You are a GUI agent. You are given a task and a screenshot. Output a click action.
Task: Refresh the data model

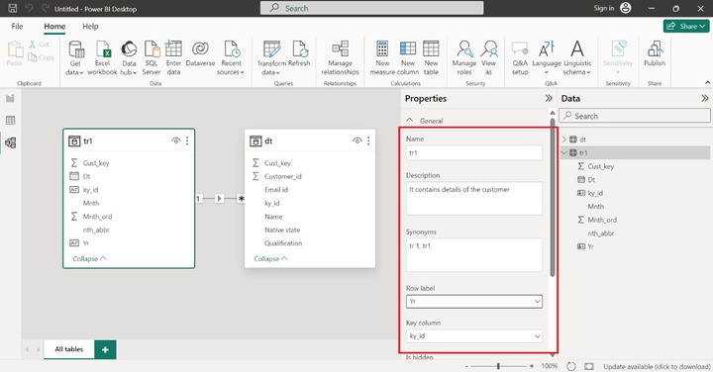[299, 54]
